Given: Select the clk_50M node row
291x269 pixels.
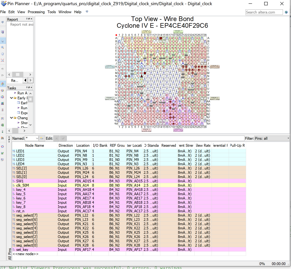Looking at the screenshot, I should tap(22, 185).
